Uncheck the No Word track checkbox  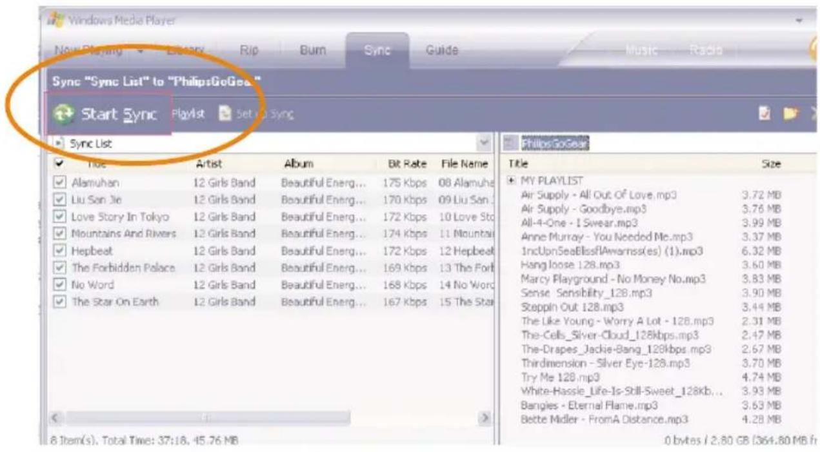tap(59, 284)
